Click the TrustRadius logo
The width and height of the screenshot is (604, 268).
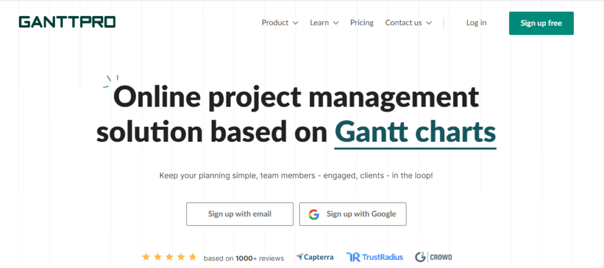375,257
